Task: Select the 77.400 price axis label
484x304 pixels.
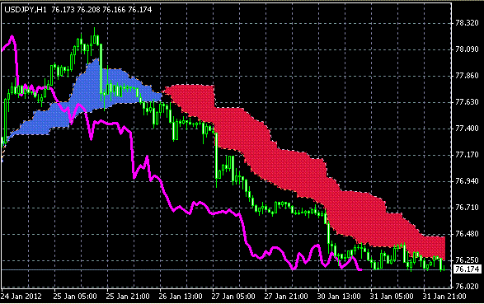Action: 467,129
